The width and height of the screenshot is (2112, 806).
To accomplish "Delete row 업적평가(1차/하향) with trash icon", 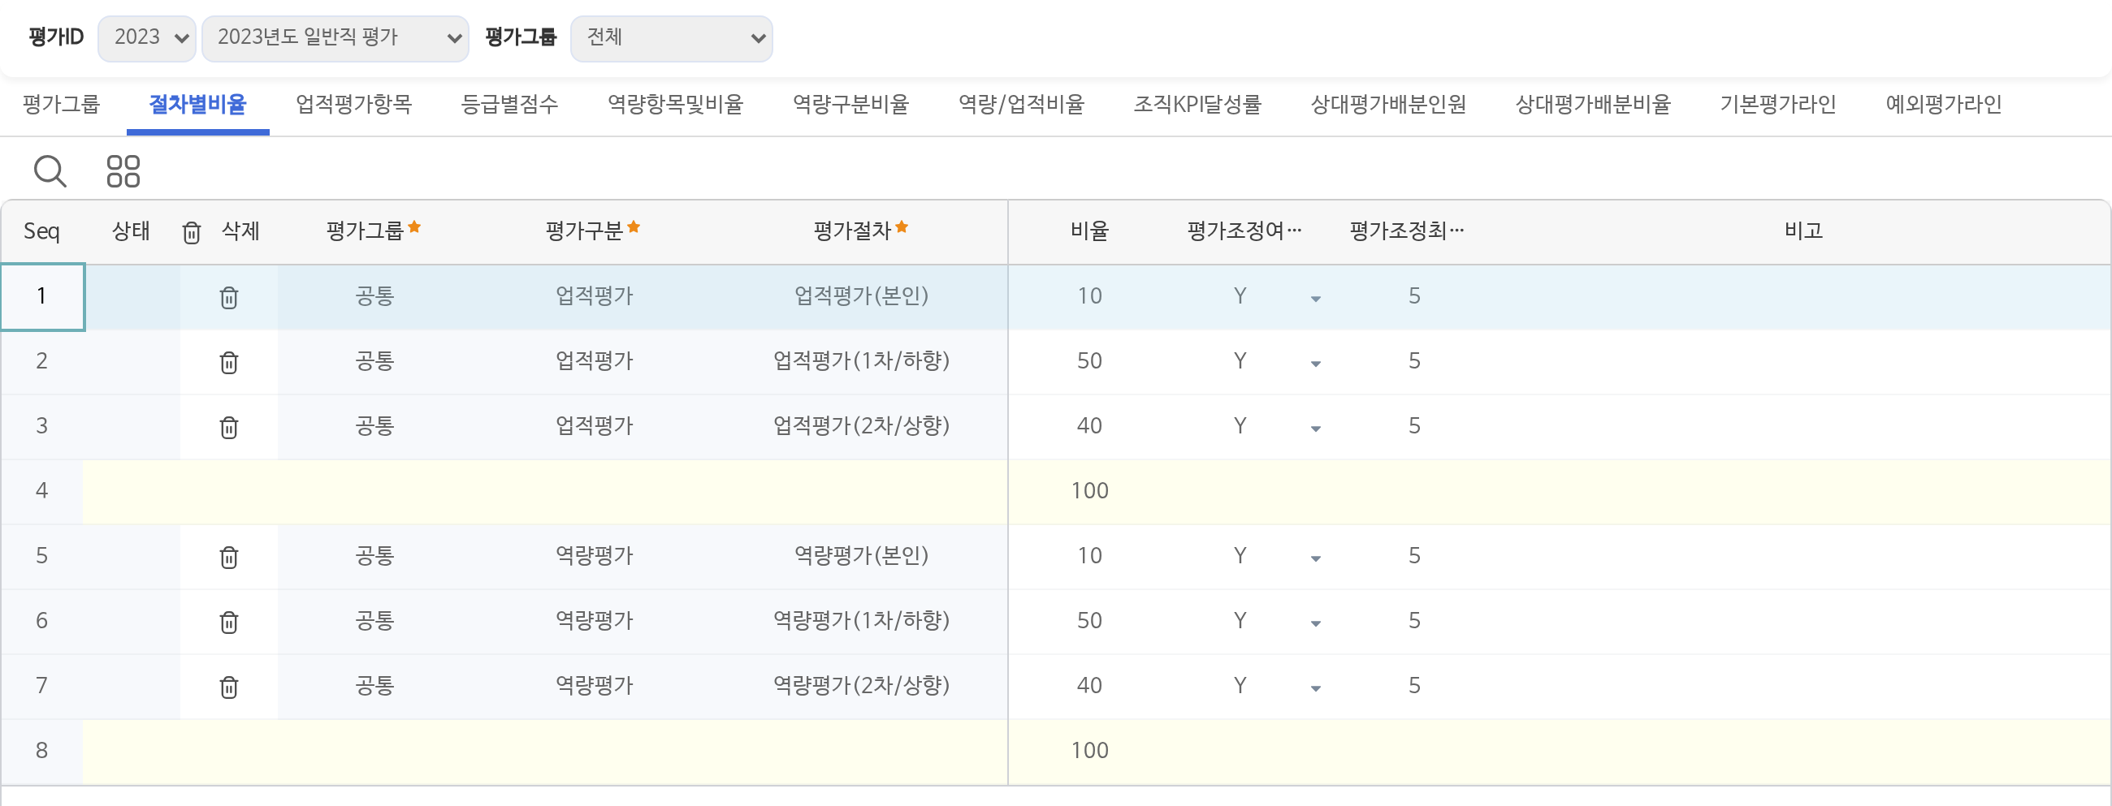I will click(229, 362).
